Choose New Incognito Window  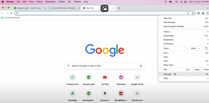pos(184,27)
